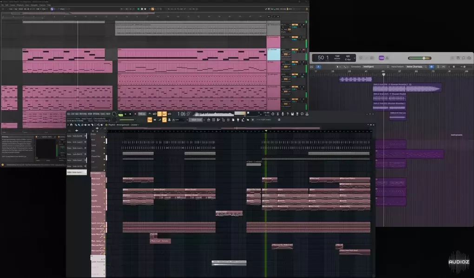This screenshot has height=278, width=474.
Task: Adjust Logic master volume slider
Action: coord(420,59)
